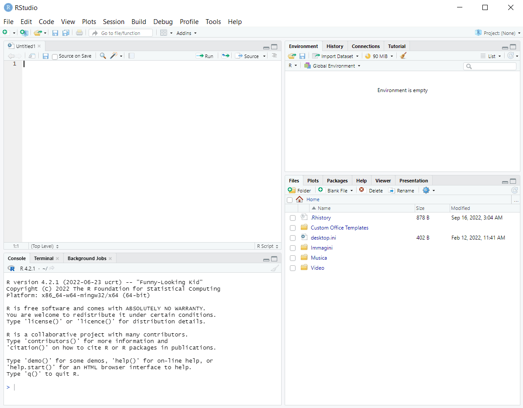The width and height of the screenshot is (523, 408).
Task: Save current document in main toolbar
Action: [55, 33]
